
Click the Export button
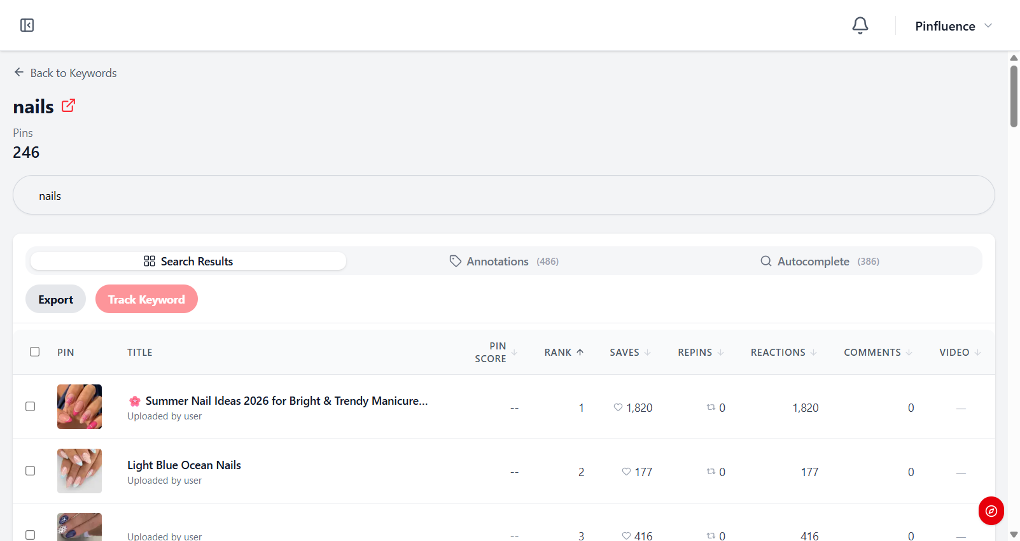pyautogui.click(x=55, y=299)
